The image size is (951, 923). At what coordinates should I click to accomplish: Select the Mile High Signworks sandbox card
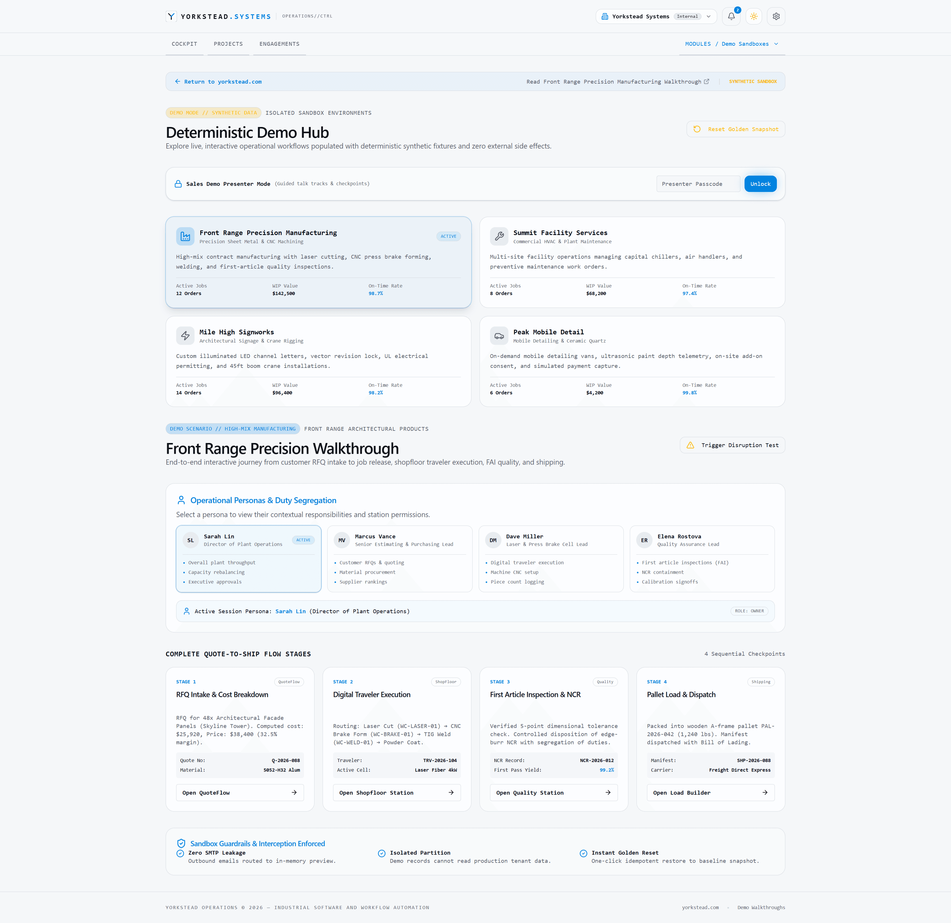318,361
